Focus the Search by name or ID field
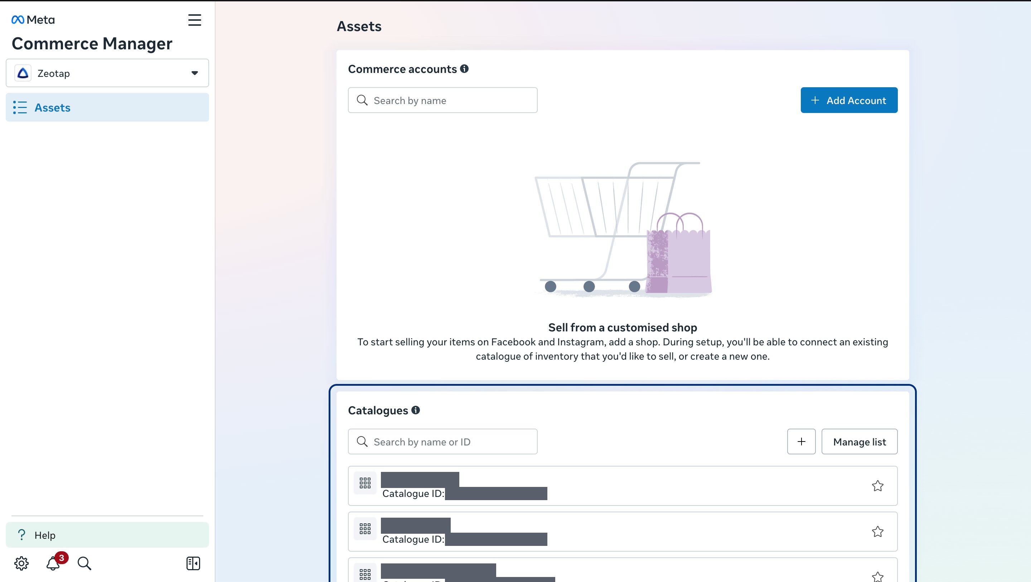The width and height of the screenshot is (1031, 582). coord(443,442)
